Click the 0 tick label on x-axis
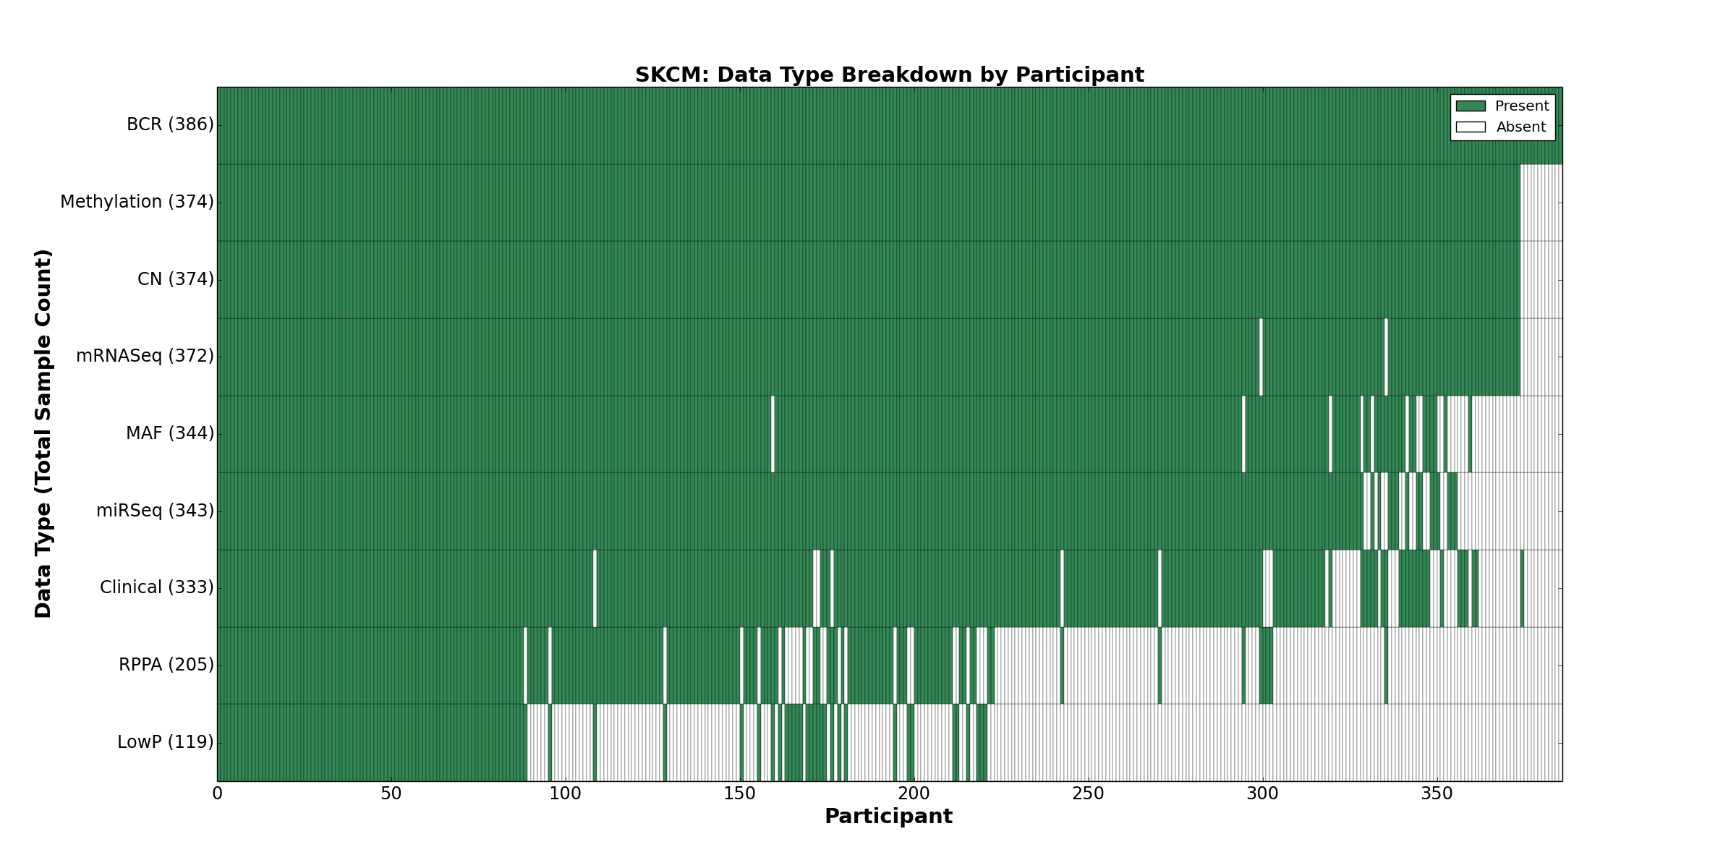The height and width of the screenshot is (868, 1736). pos(217,794)
